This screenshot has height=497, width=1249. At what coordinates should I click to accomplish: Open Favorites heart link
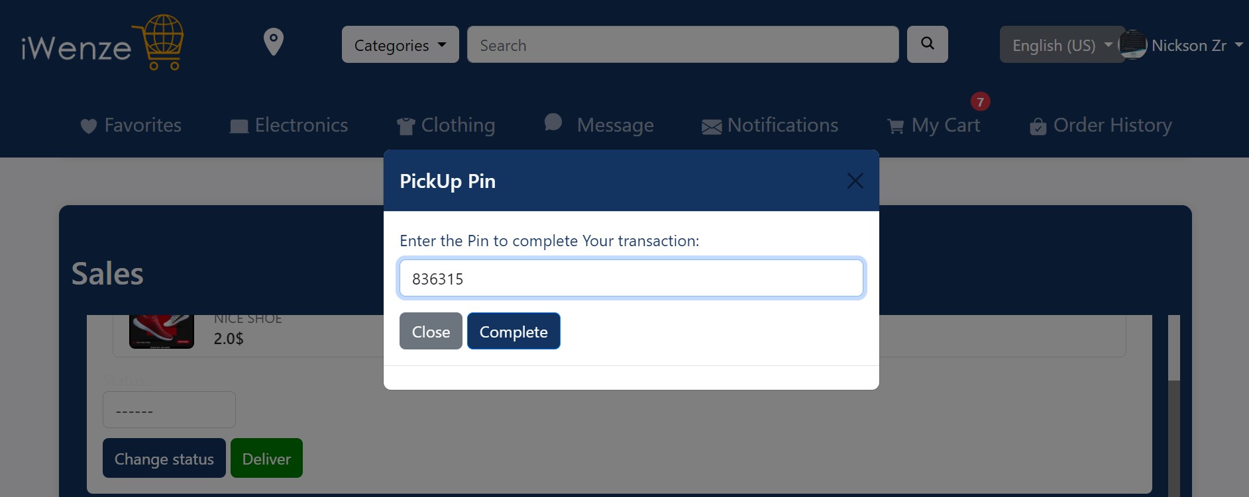click(x=131, y=125)
